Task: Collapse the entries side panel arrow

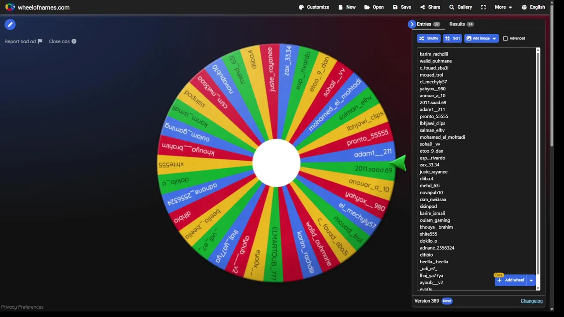Action: click(412, 24)
